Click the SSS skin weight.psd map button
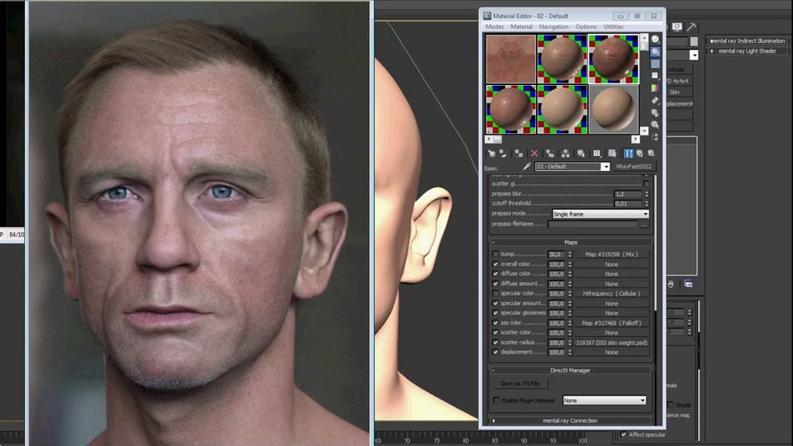 click(611, 342)
